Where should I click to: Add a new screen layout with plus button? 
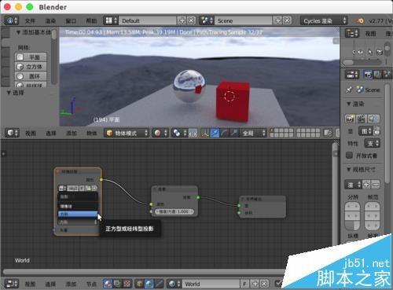pyautogui.click(x=182, y=20)
